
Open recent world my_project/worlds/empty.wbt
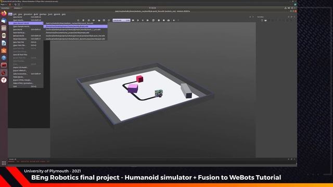tap(75, 33)
